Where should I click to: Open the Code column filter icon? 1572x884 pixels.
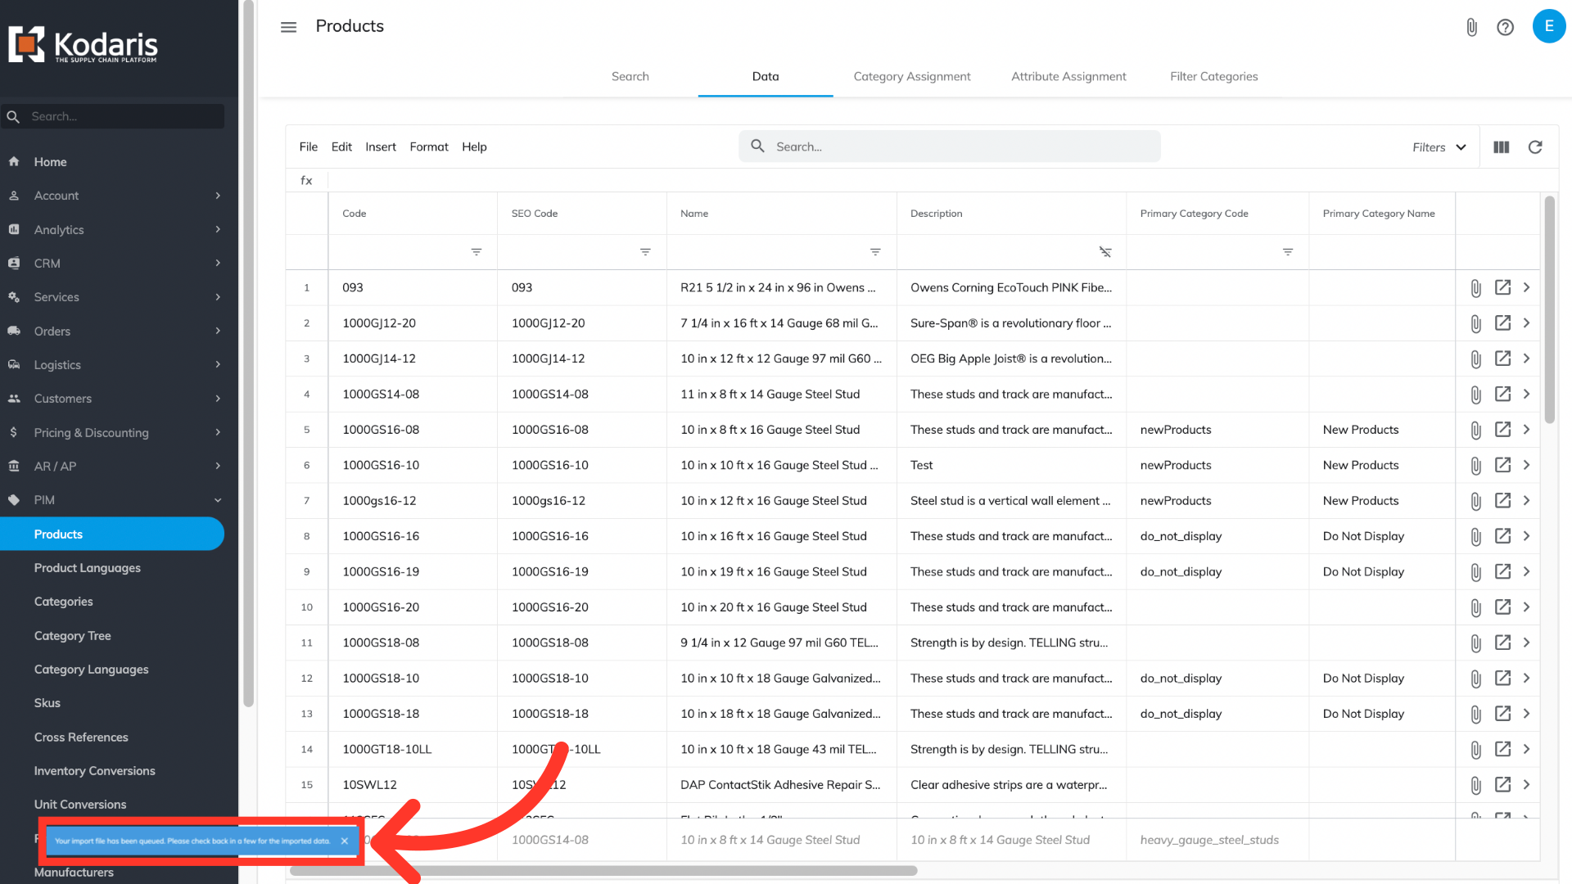(477, 252)
